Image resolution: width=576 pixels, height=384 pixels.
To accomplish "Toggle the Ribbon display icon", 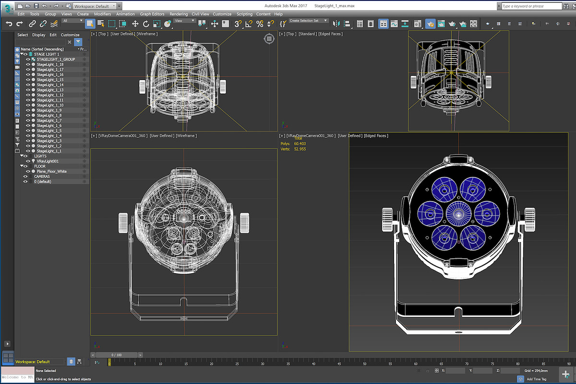I will pyautogui.click(x=383, y=24).
